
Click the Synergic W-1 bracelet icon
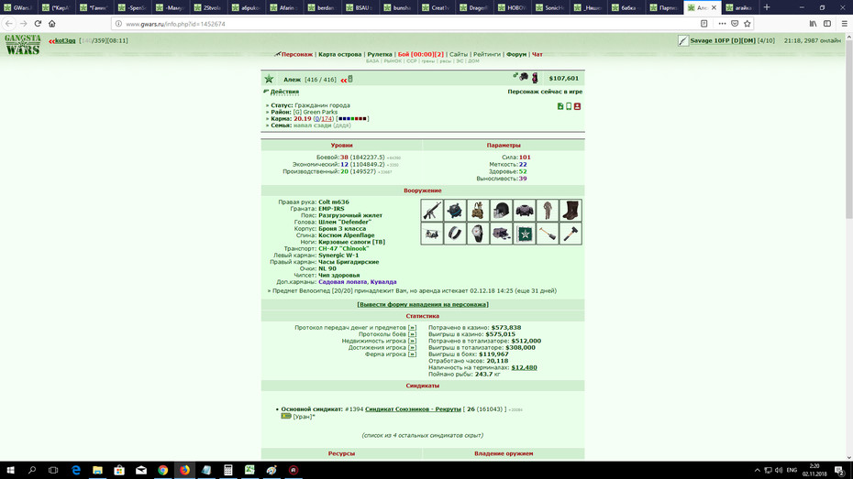pyautogui.click(x=455, y=234)
